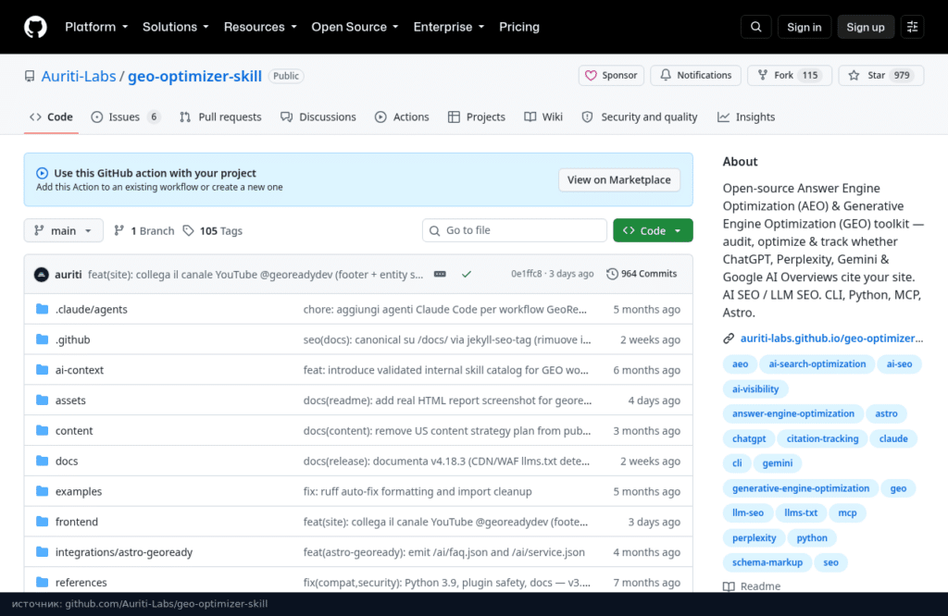The height and width of the screenshot is (616, 948).
Task: Switch to Security and quality tab
Action: (x=640, y=117)
